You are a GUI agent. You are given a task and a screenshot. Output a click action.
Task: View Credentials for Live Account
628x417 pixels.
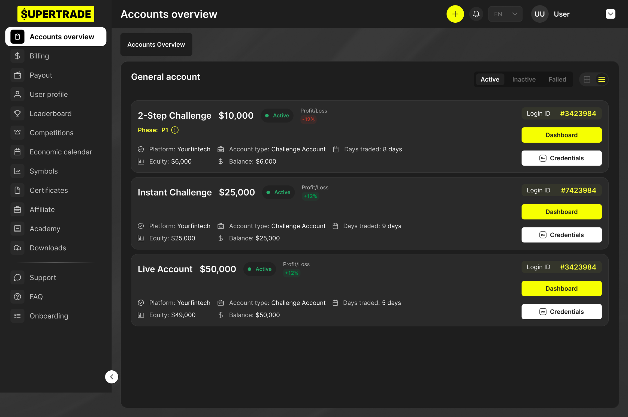(561, 311)
